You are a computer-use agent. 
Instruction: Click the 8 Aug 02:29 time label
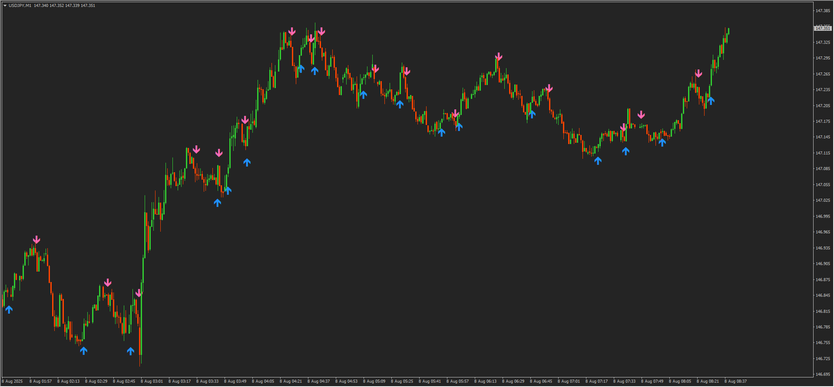click(x=96, y=382)
